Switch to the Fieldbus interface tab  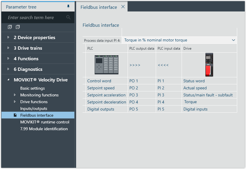click(x=99, y=7)
